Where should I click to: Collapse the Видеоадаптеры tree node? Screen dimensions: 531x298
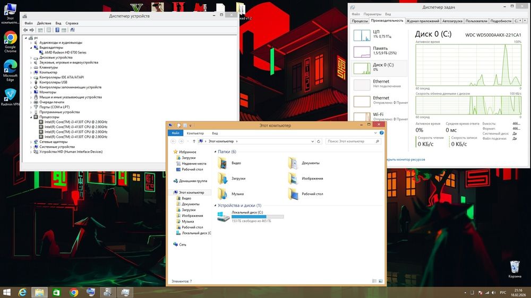(31, 48)
